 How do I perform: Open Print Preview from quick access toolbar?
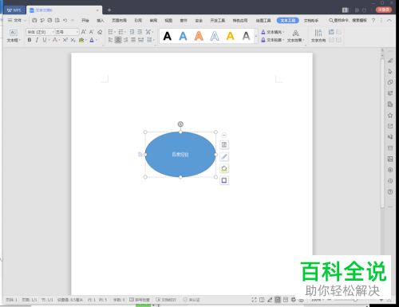point(57,20)
